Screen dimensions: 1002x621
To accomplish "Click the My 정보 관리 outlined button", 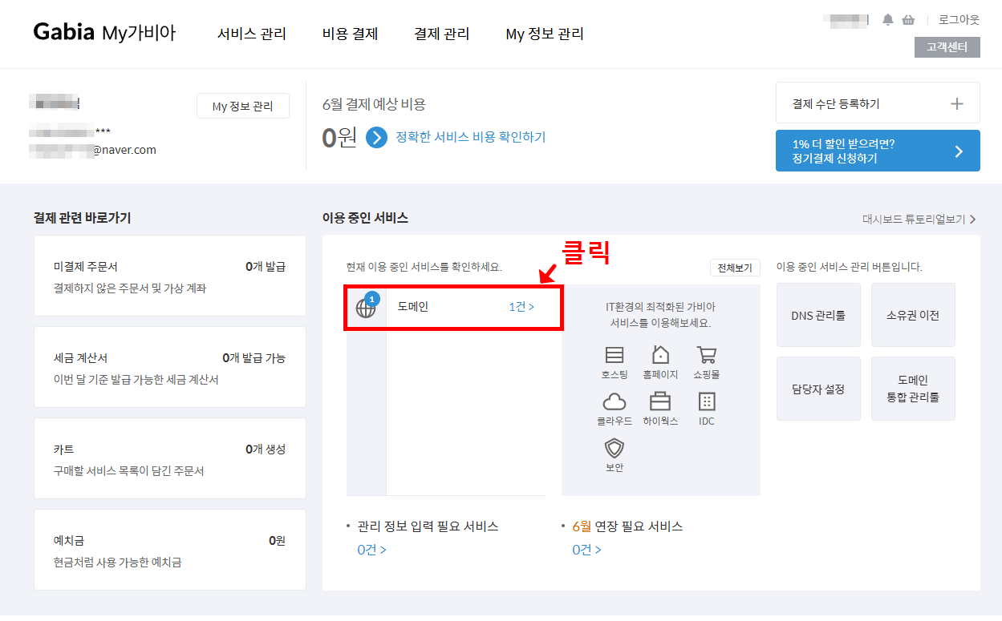I will pos(242,106).
